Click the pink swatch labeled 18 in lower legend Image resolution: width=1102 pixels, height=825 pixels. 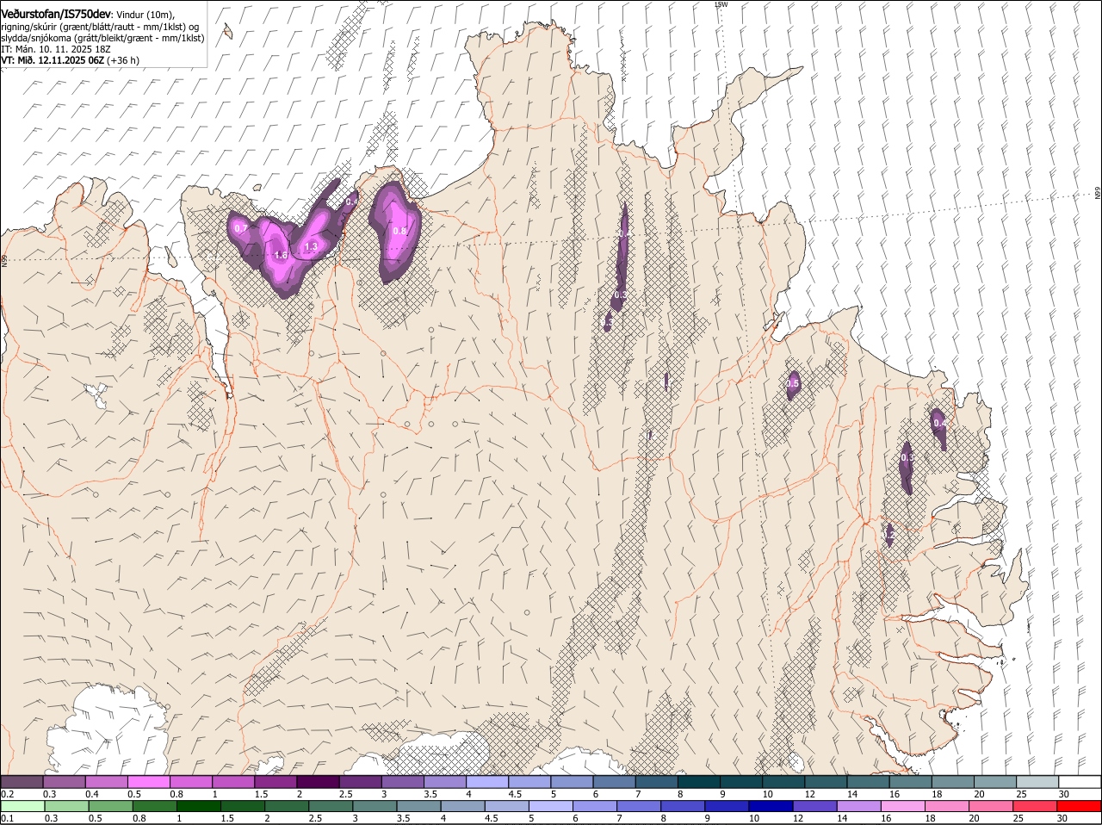tap(947, 806)
